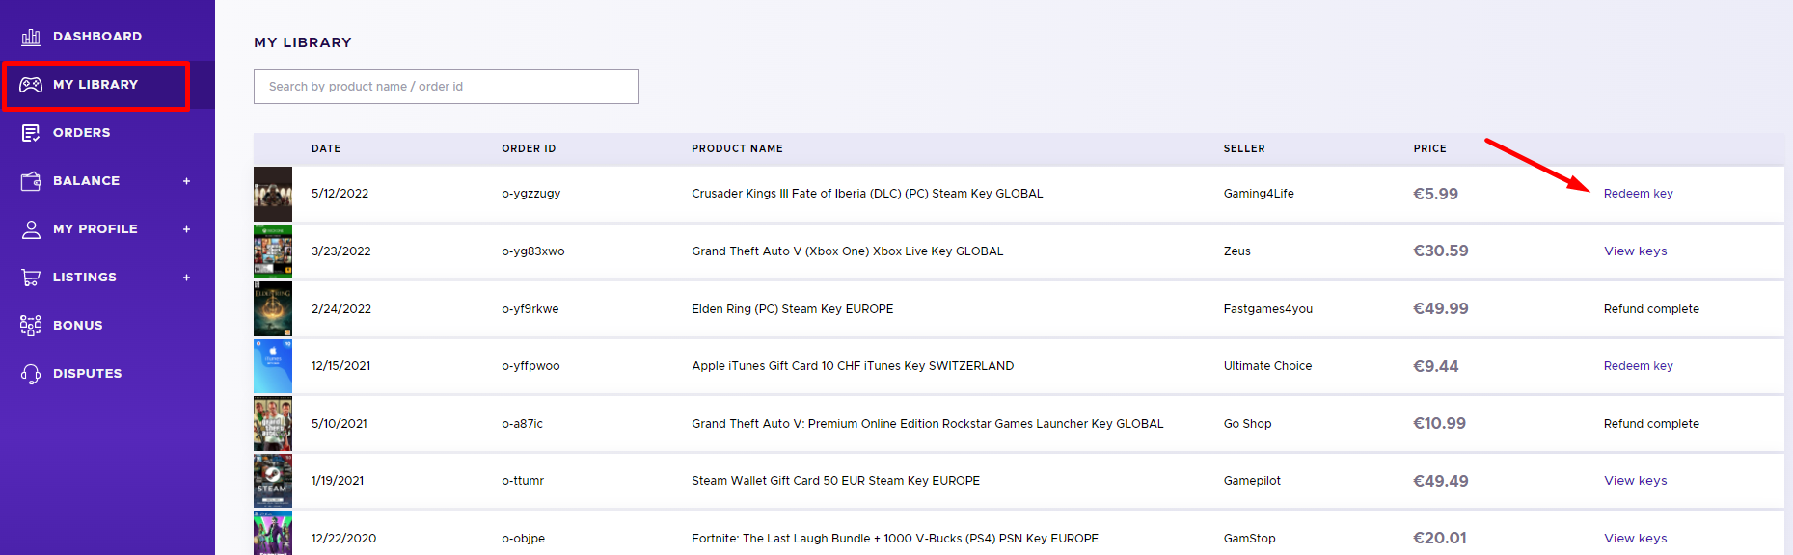Click the Elden Ring product name
The width and height of the screenshot is (1793, 555).
(x=792, y=309)
